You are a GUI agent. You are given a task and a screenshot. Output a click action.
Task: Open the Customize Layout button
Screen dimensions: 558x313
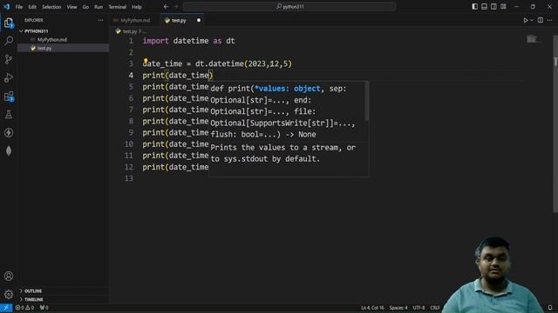[503, 7]
